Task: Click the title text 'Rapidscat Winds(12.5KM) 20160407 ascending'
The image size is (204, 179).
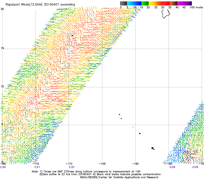Action: (40, 5)
